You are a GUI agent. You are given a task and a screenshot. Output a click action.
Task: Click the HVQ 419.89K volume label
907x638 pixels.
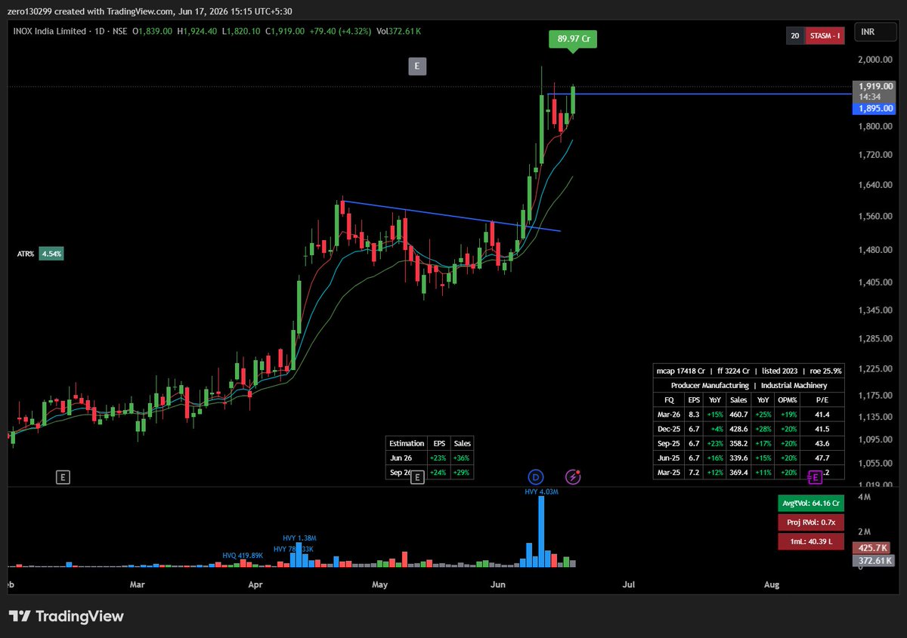(243, 555)
